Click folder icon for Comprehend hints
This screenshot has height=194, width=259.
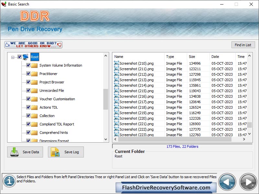pyautogui.click(x=34, y=133)
